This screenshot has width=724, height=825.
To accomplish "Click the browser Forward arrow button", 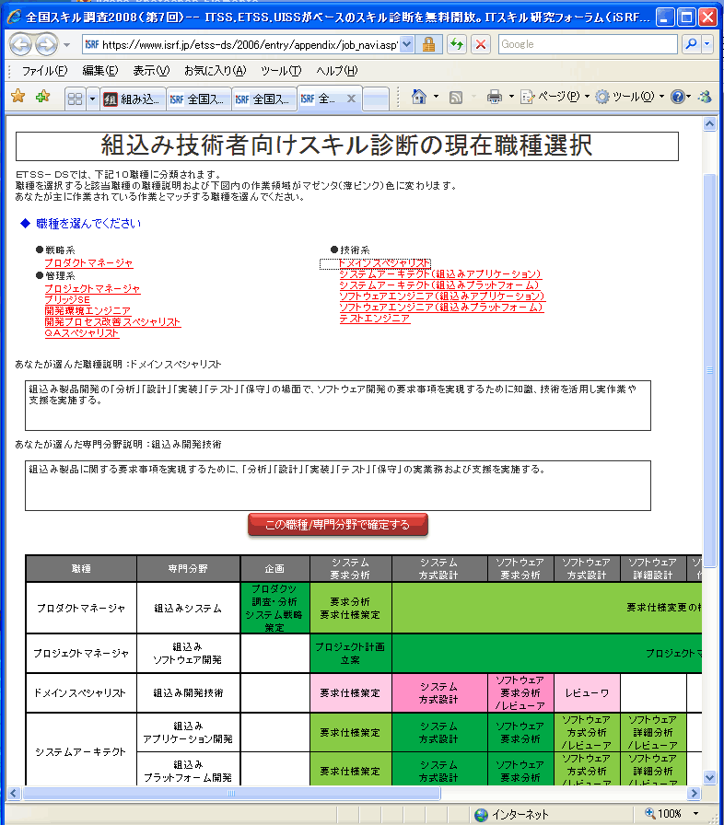I will [x=46, y=45].
